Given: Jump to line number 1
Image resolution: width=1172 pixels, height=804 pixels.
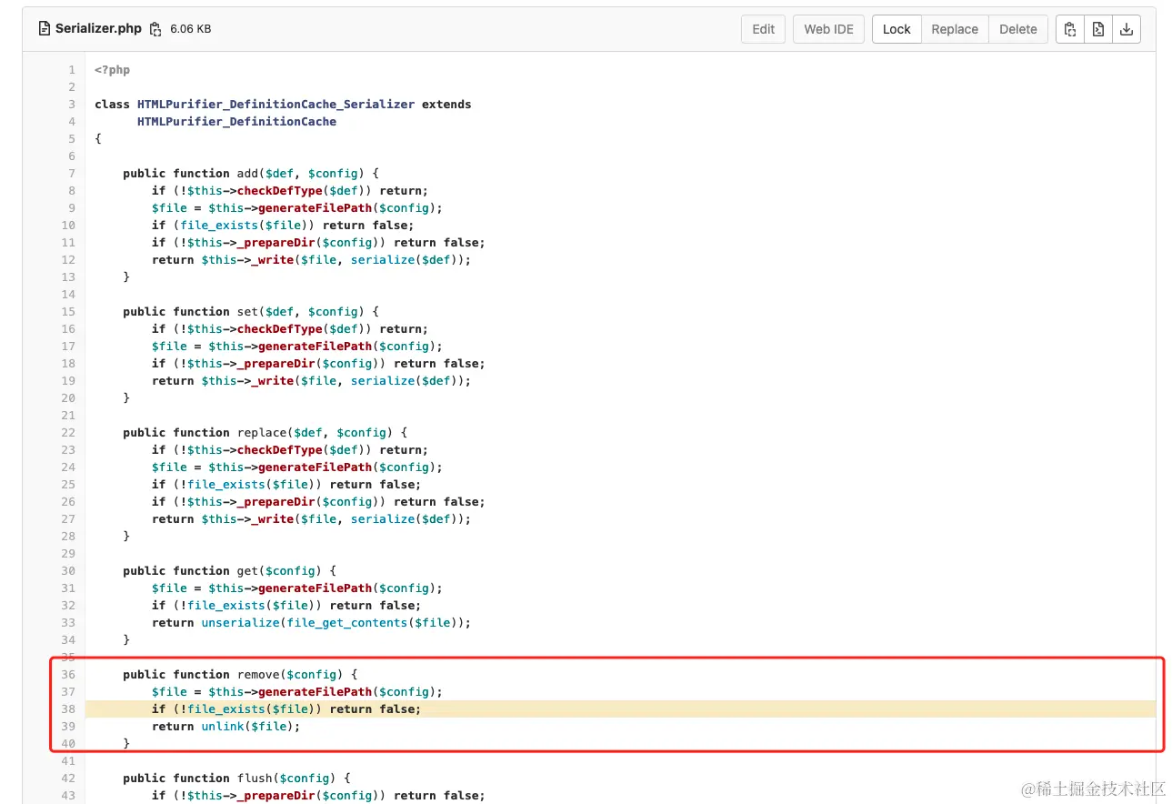Looking at the screenshot, I should pyautogui.click(x=71, y=70).
